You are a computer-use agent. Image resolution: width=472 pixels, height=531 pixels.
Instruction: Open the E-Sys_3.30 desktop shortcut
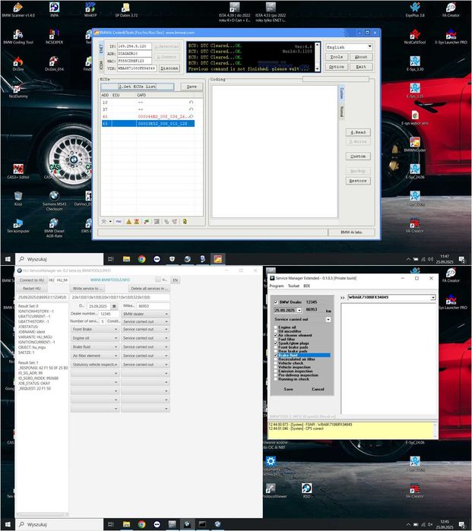coord(415,63)
